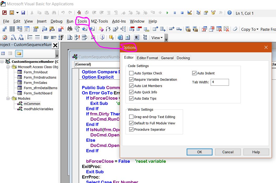Image resolution: width=276 pixels, height=183 pixels.
Task: Click the Undo arrow icon
Action: coord(63,13)
